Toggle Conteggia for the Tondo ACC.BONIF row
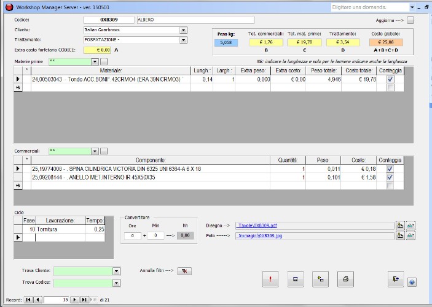This screenshot has width=432, height=307. point(390,79)
